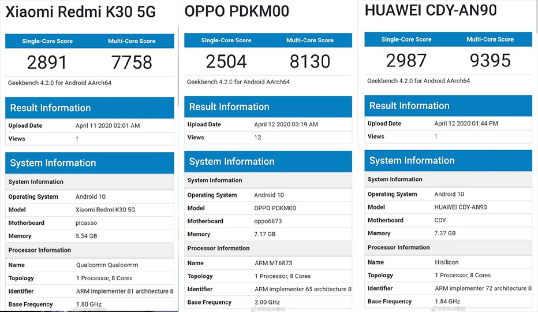Click HUAWEI single-core score 2987
The image size is (538, 312).
[406, 61]
